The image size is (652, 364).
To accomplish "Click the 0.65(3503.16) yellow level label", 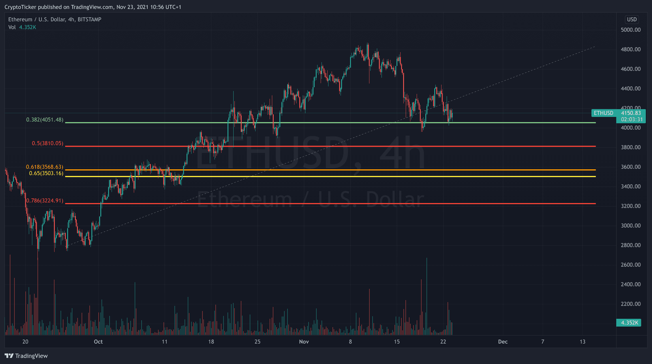I will coord(46,173).
